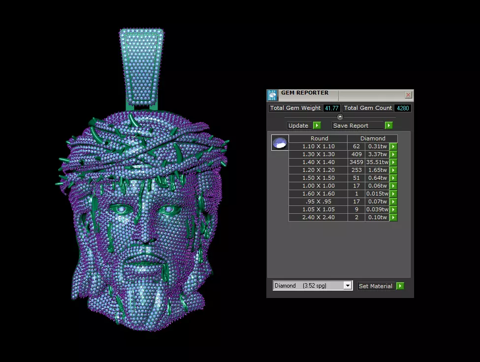480x362 pixels.
Task: Click the arrow for the 1.05 X 1.05 row
Action: click(393, 209)
